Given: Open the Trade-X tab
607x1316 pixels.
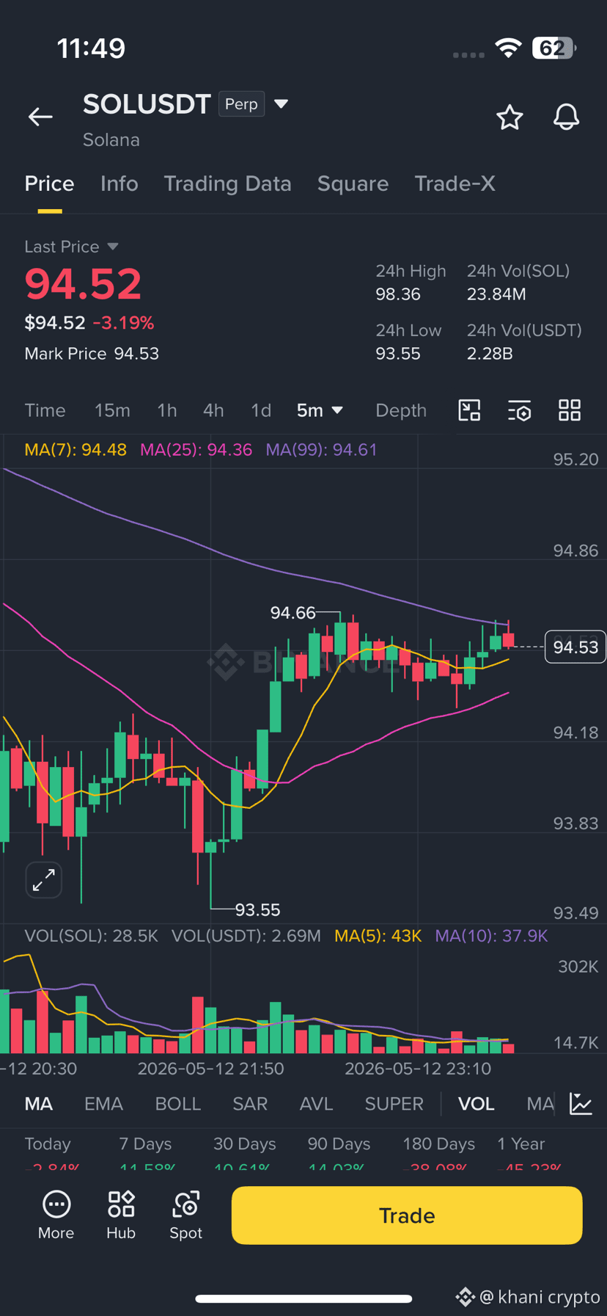Looking at the screenshot, I should [455, 183].
